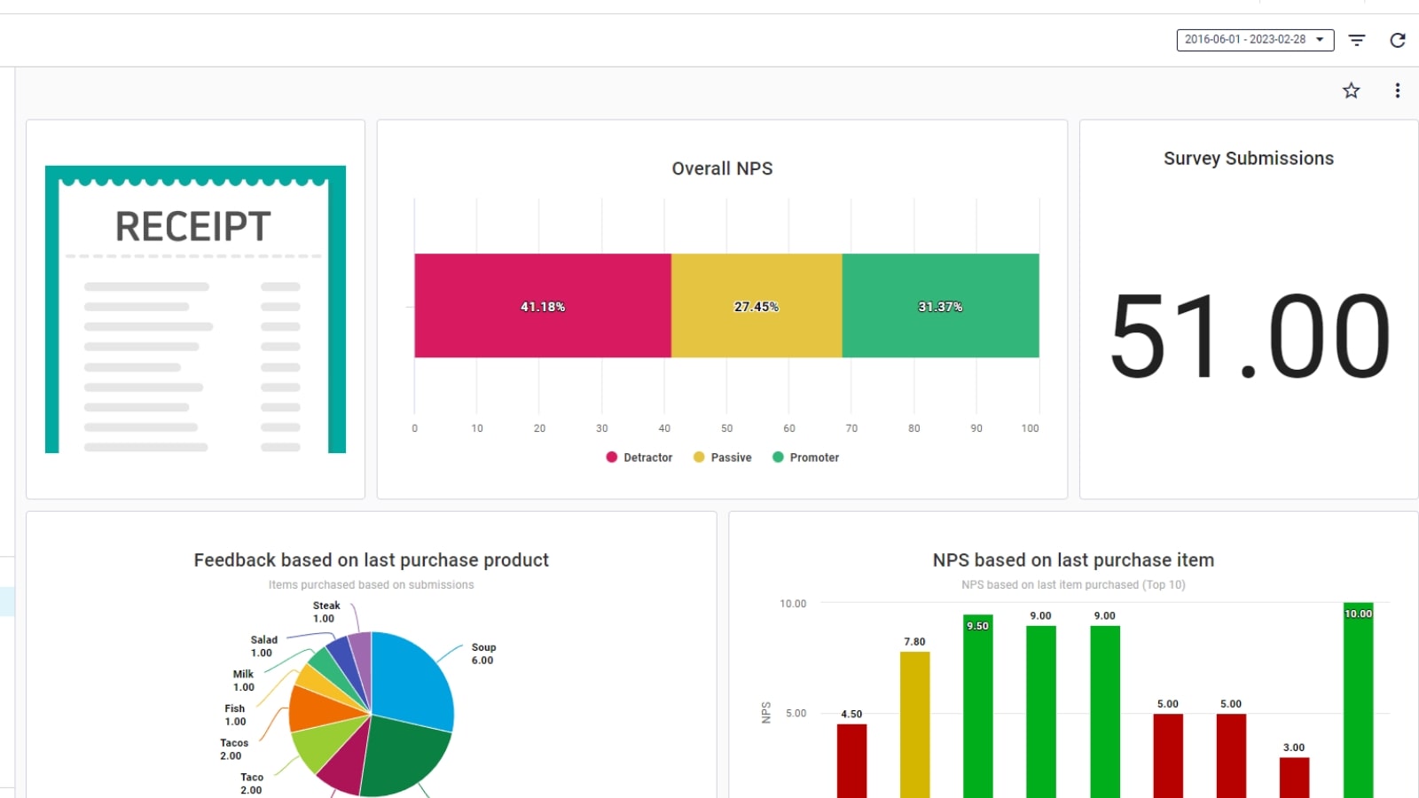Open the three-dot overflow menu
Screen dimensions: 1419x798
click(1397, 90)
